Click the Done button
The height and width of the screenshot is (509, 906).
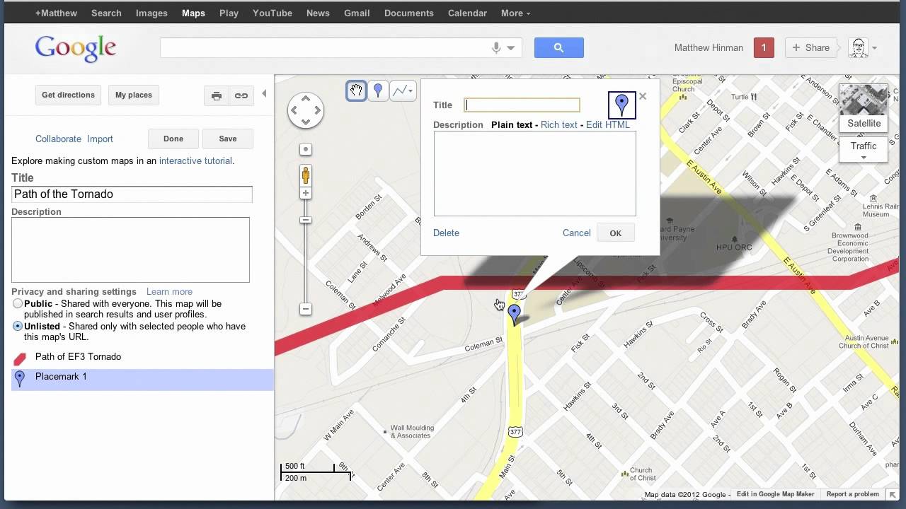[x=173, y=139]
